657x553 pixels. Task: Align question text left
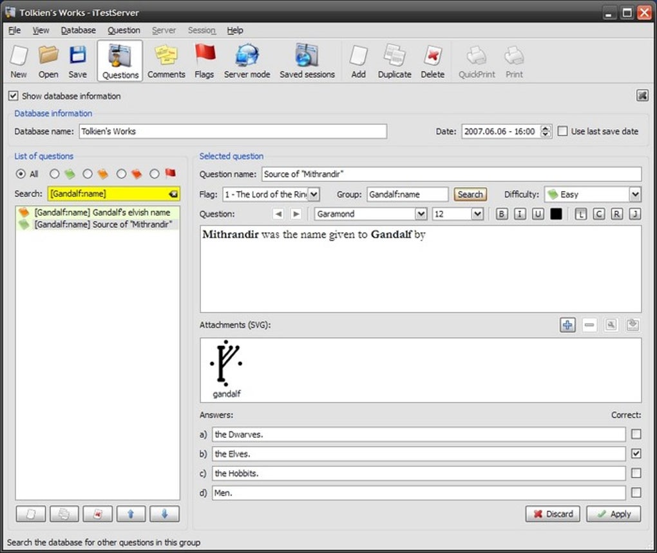pos(580,214)
